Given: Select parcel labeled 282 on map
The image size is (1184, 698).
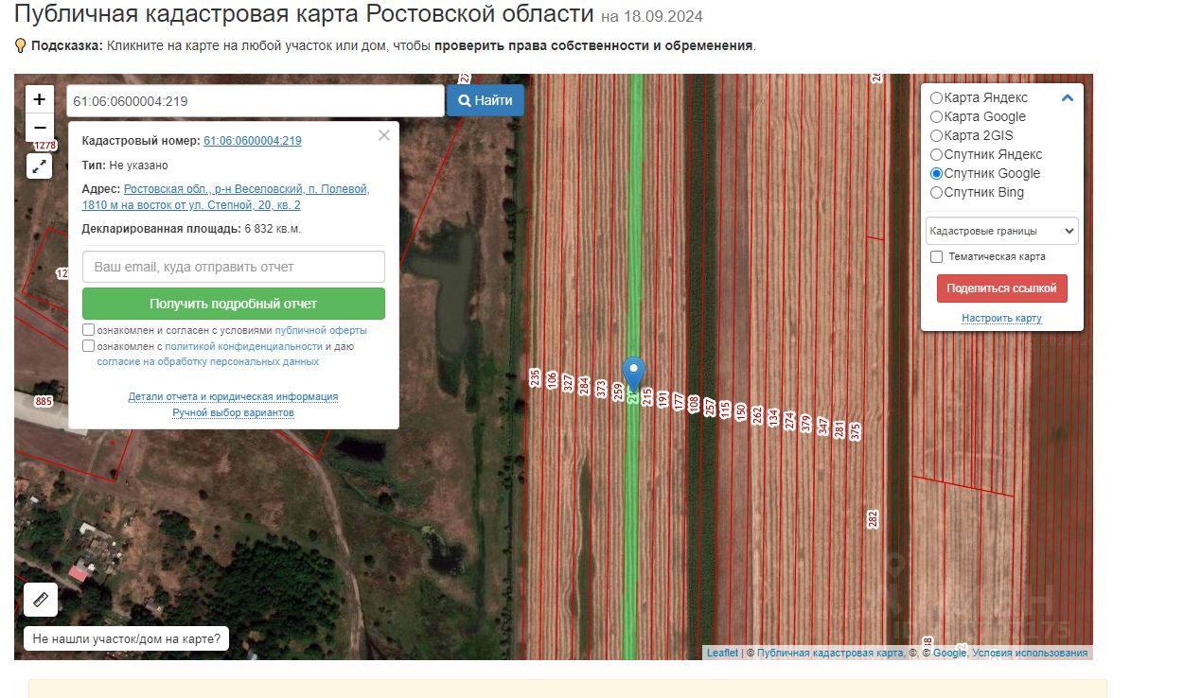Looking at the screenshot, I should click(873, 519).
